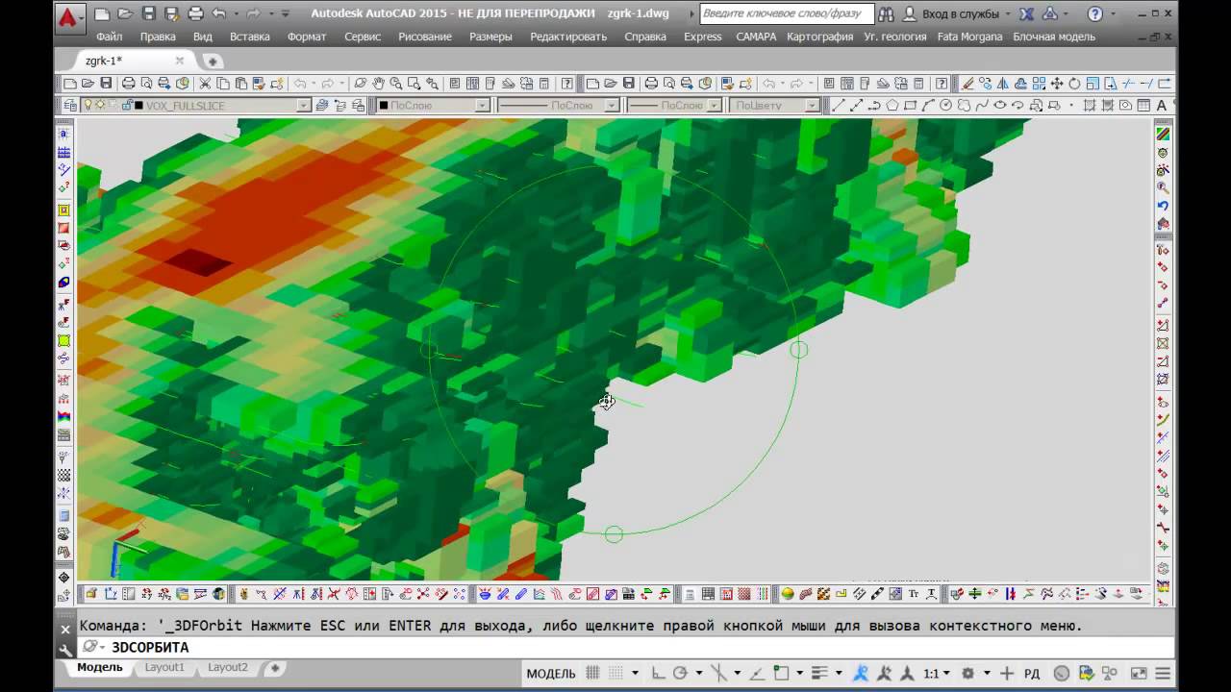Select the Move tool in modify toolbar
Viewport: 1231px width, 692px height.
point(1056,84)
